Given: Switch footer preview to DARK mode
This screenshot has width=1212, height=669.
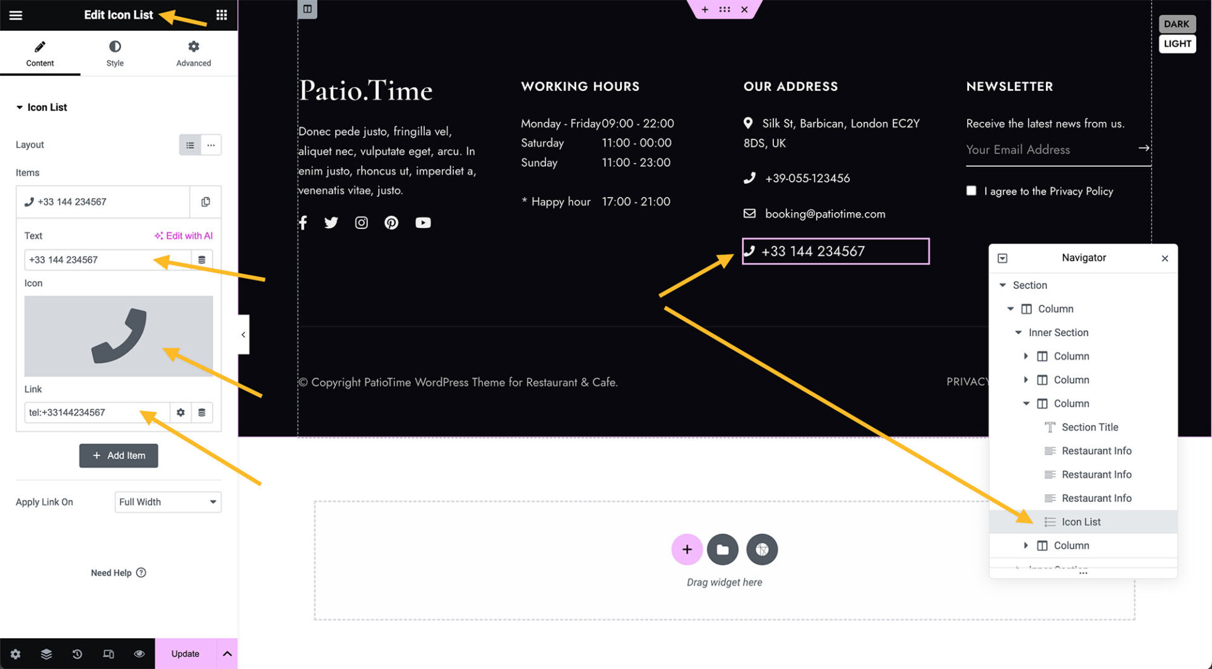Looking at the screenshot, I should pyautogui.click(x=1177, y=23).
